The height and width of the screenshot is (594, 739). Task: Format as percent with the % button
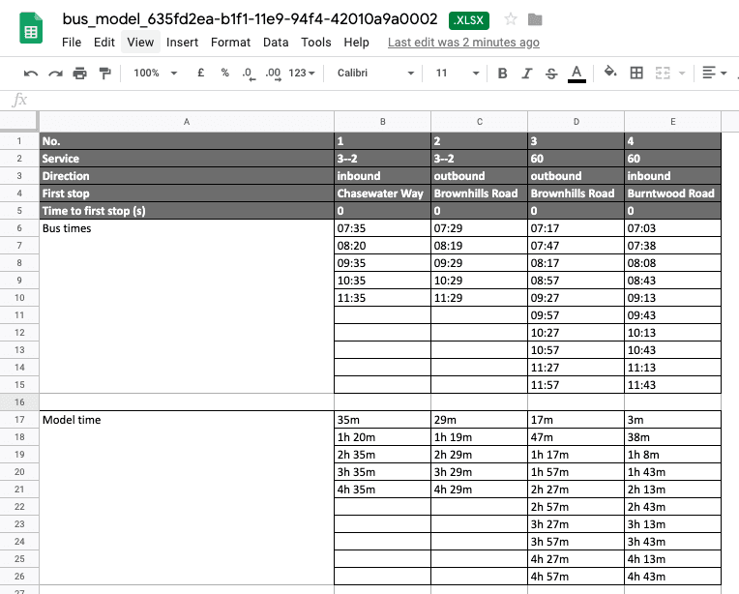(x=224, y=74)
